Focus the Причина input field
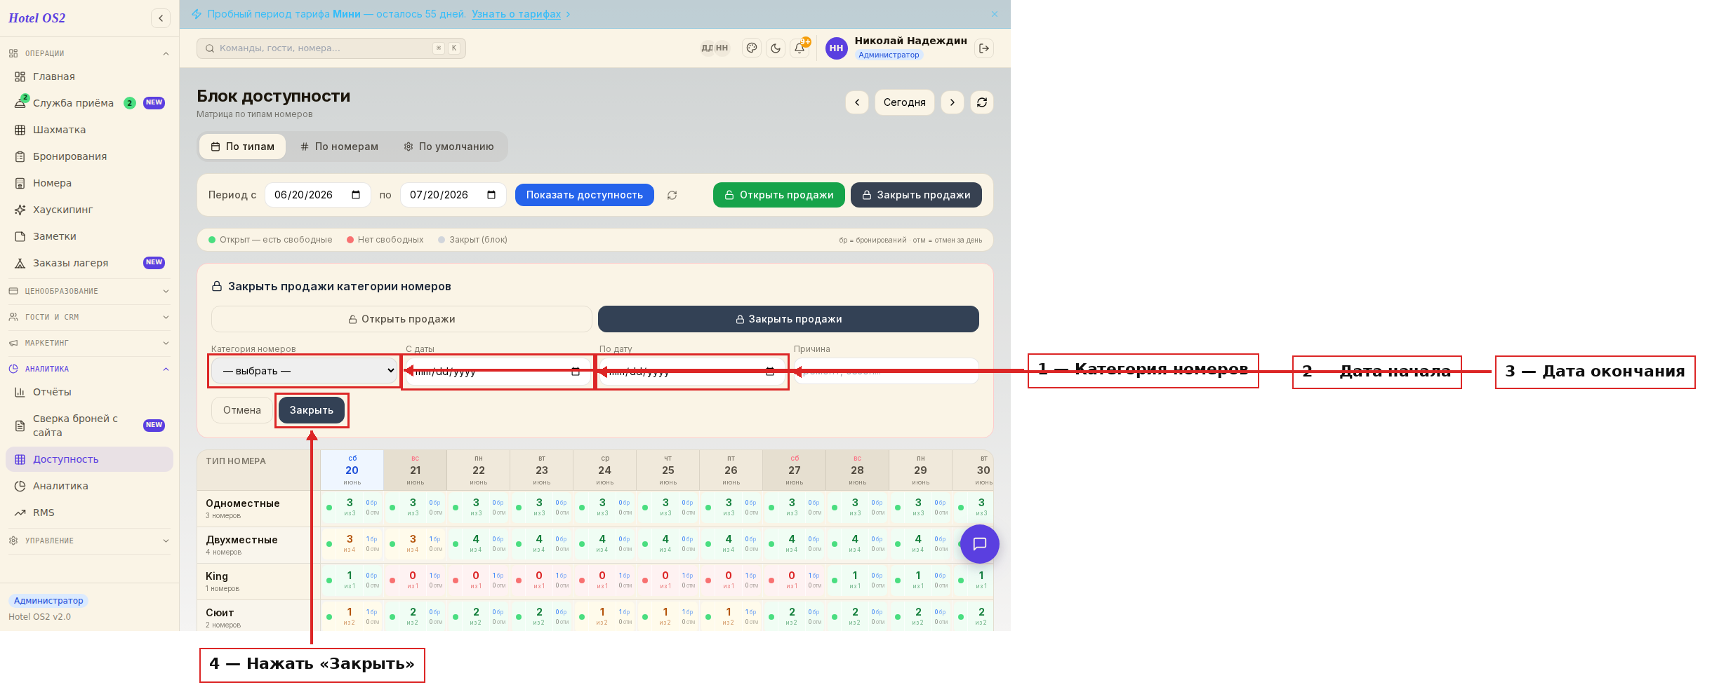Viewport: 1712px width, 699px height. pos(886,371)
